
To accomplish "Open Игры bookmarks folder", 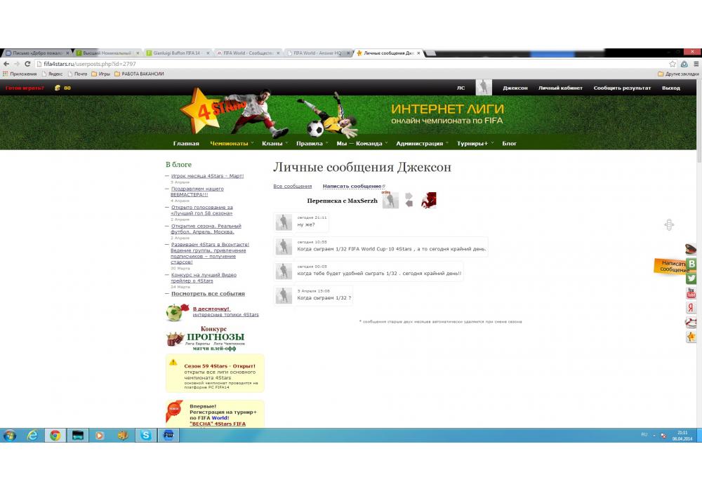I will point(100,74).
